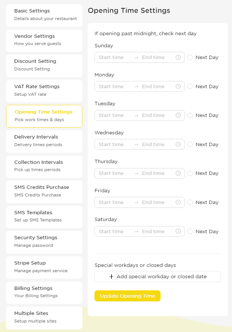Viewport: 232px width, 332px height.
Task: Click the clock icon in Saturday time field
Action: tap(178, 231)
